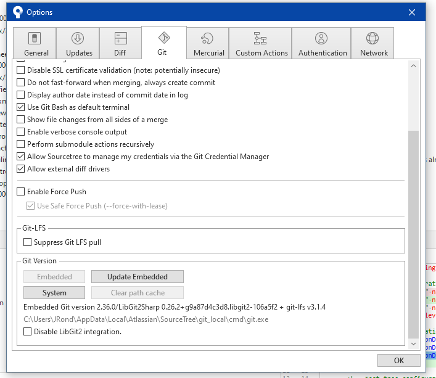Check Show file changes from all sides
Screen dimensions: 436x378
[20, 120]
